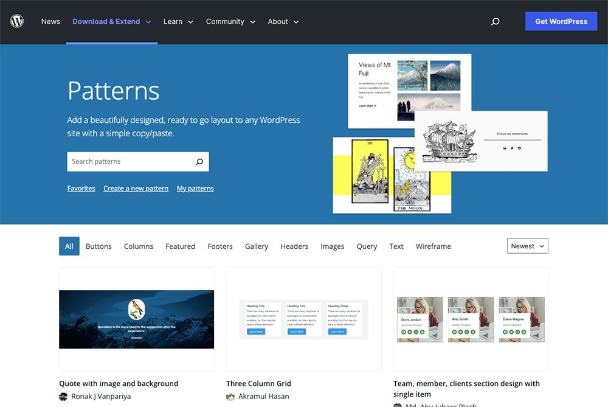The width and height of the screenshot is (608, 407).
Task: Expand the Learn menu chevron
Action: point(190,22)
